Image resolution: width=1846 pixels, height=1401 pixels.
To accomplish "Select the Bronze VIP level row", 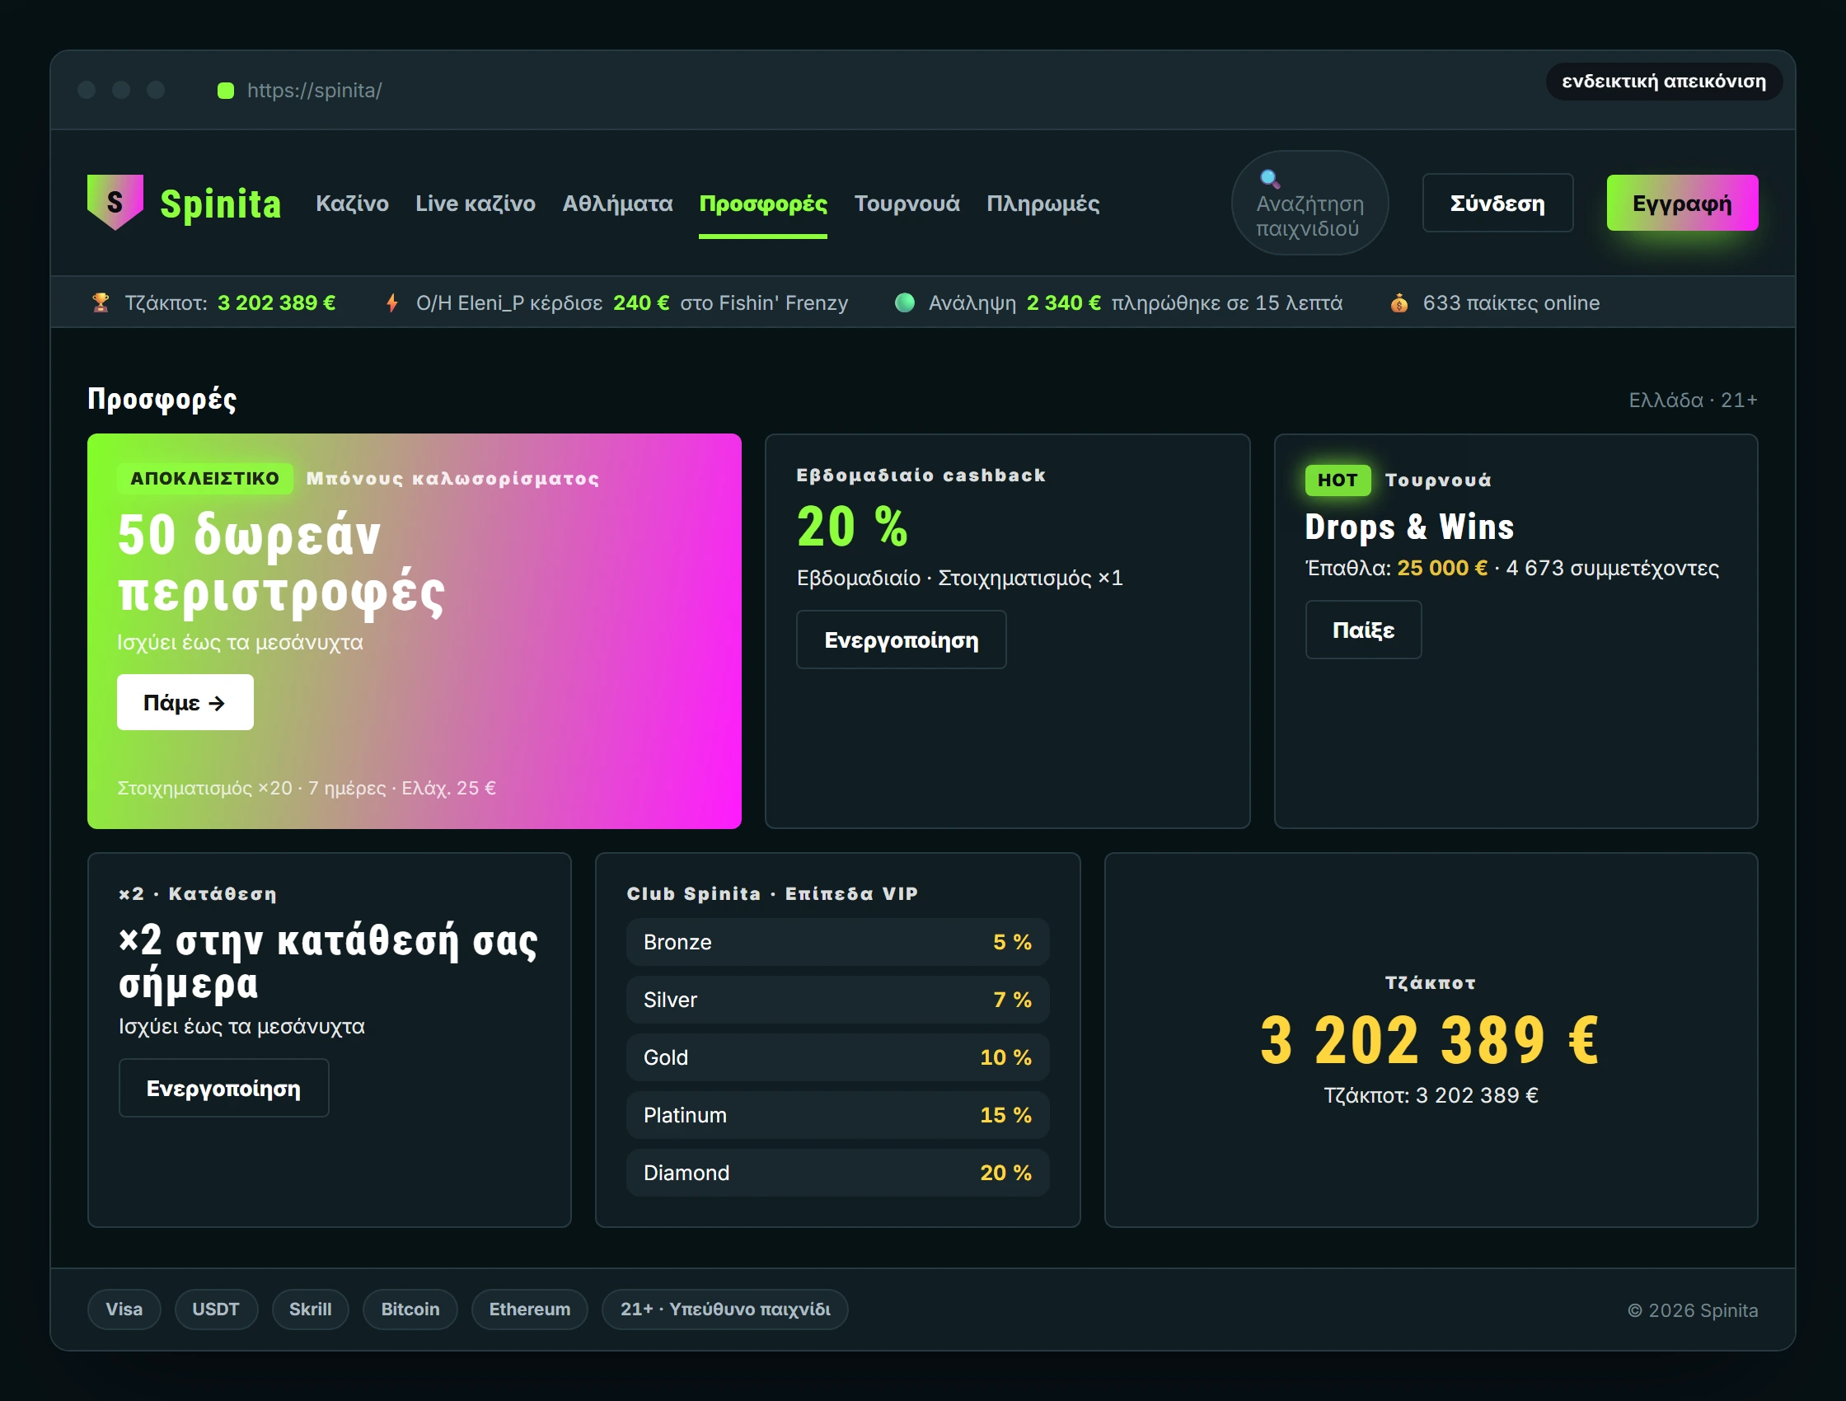I will [x=838, y=942].
